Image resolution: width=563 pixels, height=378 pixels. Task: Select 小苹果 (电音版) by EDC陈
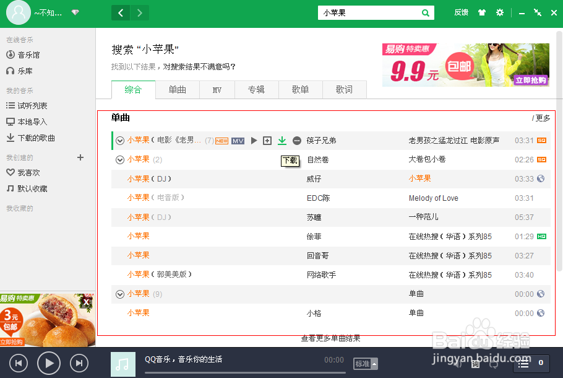[156, 198]
